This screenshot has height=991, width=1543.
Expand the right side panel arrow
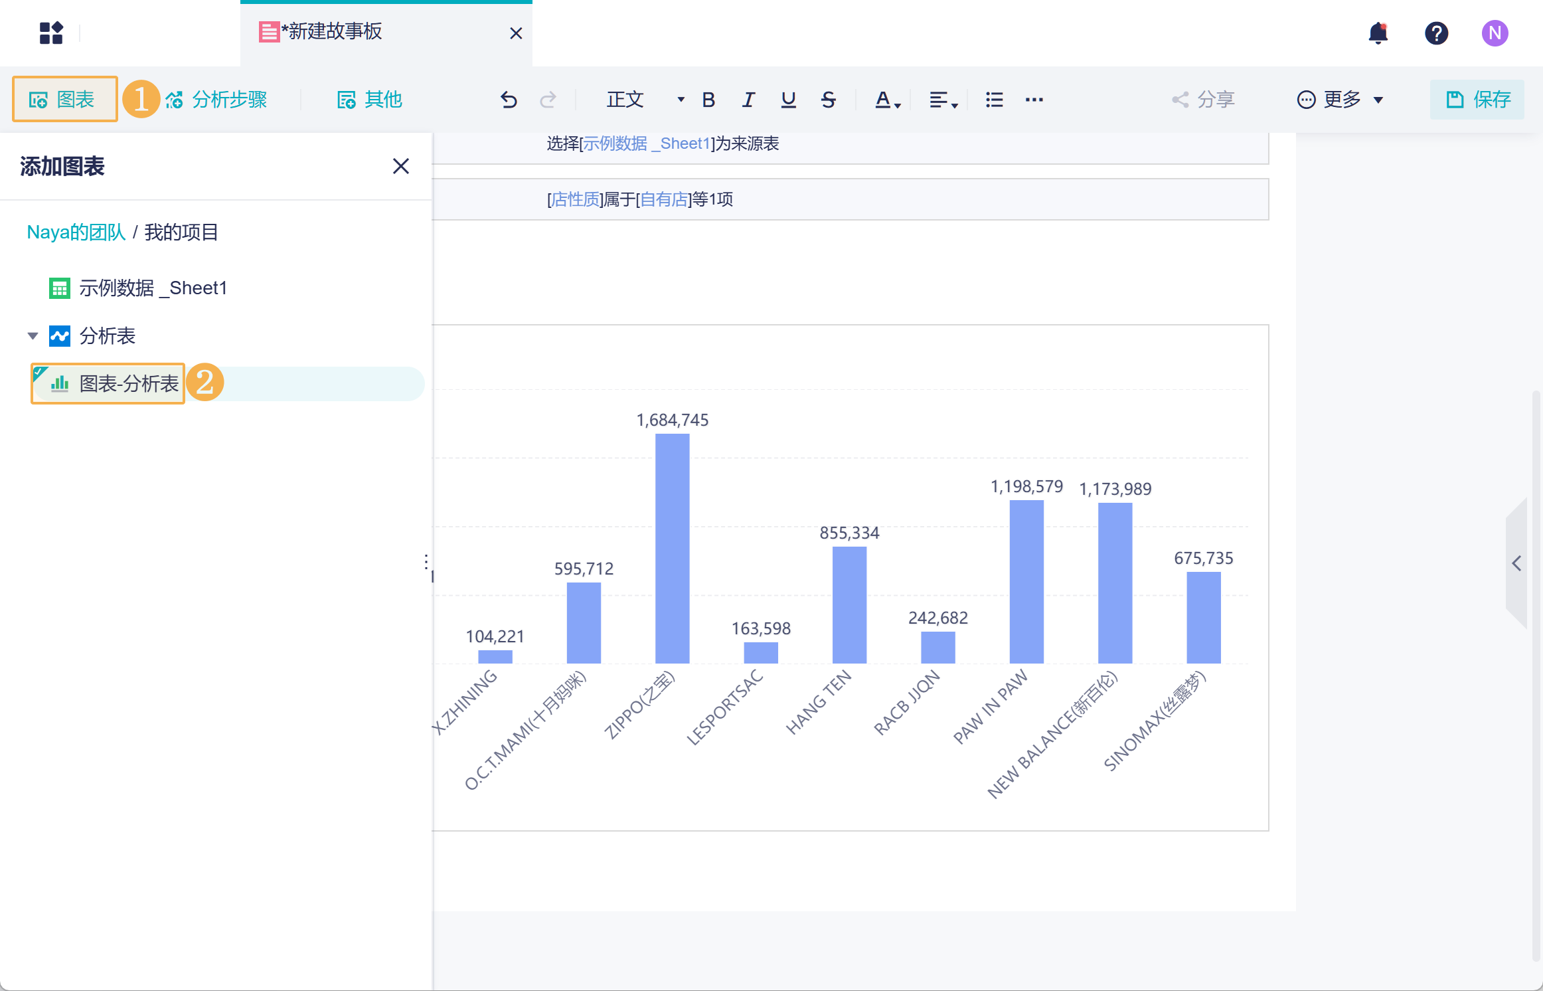click(x=1516, y=564)
